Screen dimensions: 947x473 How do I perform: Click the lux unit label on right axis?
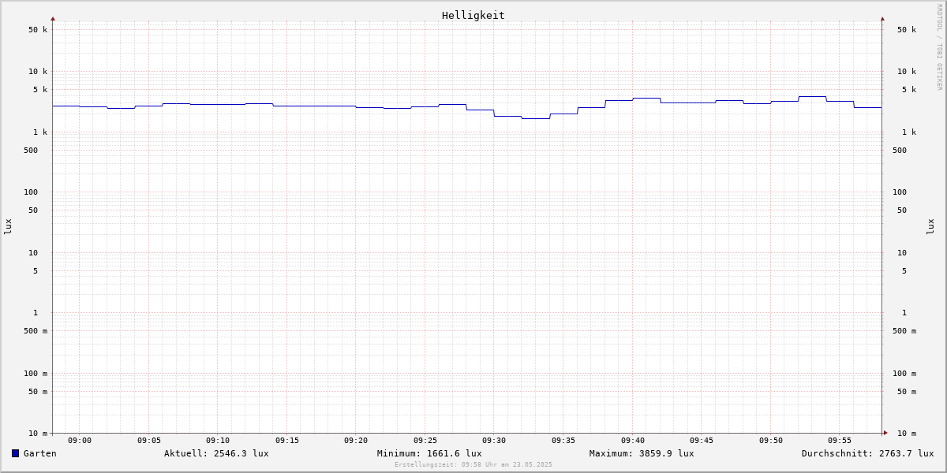pyautogui.click(x=930, y=226)
